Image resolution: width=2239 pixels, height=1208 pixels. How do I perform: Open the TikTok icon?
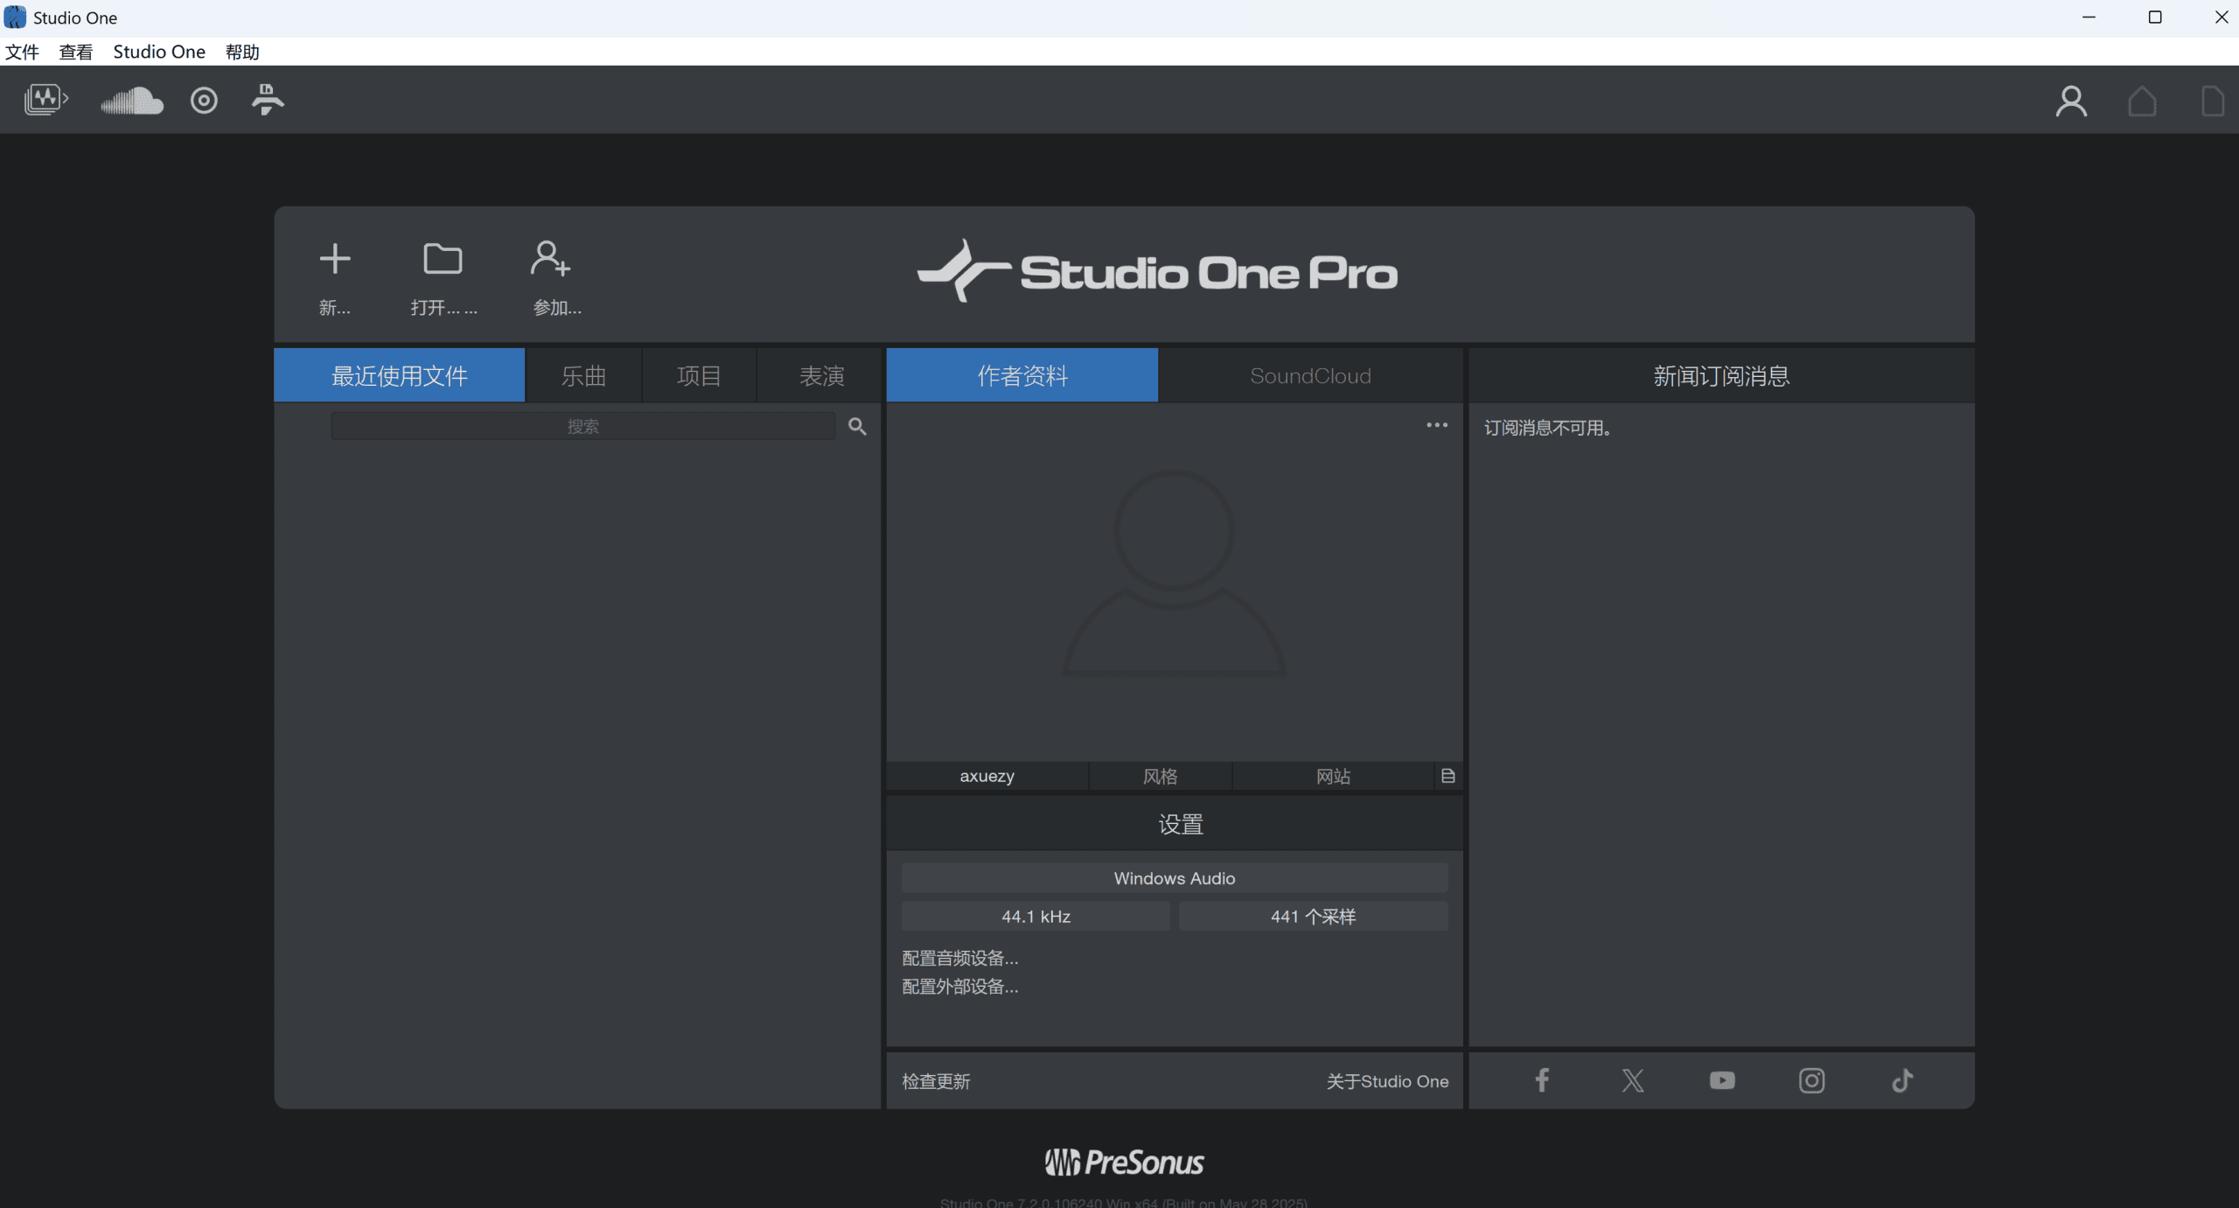click(x=1902, y=1080)
